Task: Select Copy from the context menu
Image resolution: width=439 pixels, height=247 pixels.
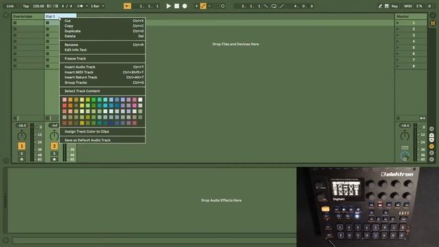Action: (102, 26)
